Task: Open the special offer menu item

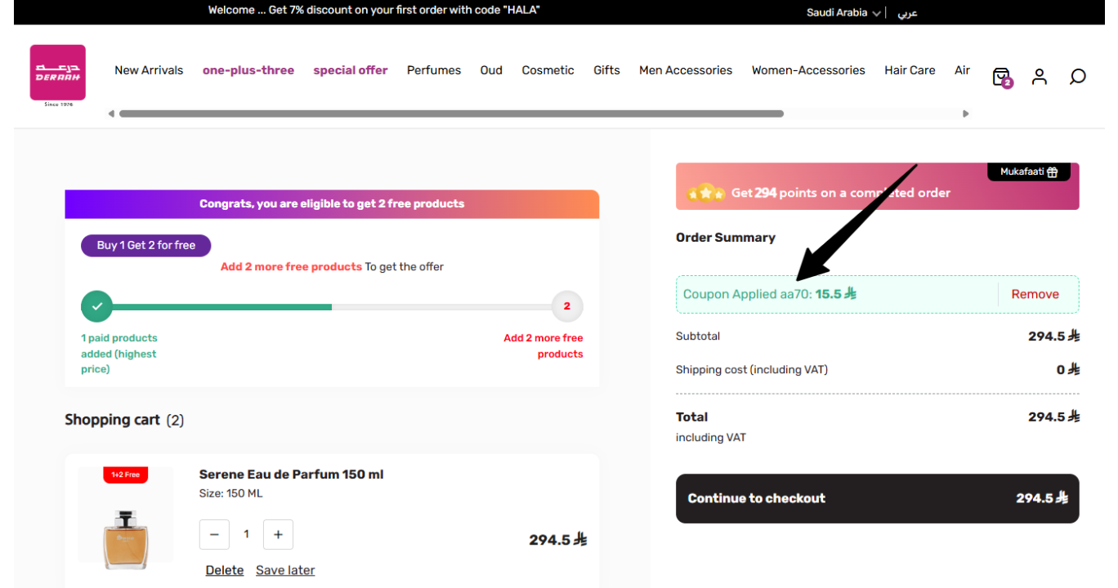Action: point(351,70)
